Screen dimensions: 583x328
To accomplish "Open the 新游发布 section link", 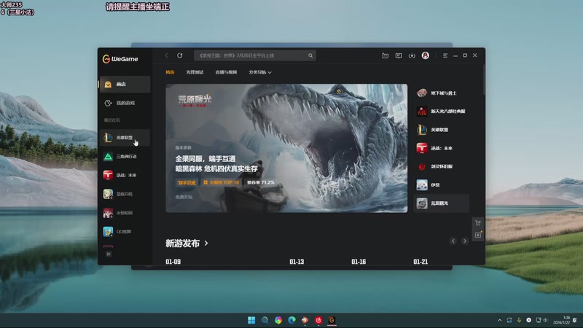I will [x=187, y=243].
